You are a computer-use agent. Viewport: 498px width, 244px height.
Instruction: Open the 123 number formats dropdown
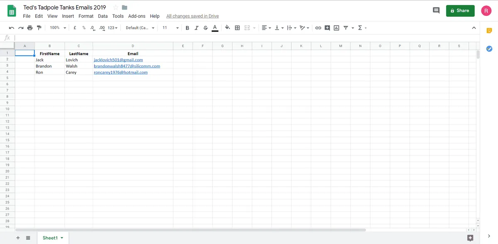[x=112, y=28]
